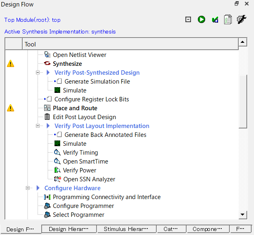
Task: Click the collapse-all box icon in toolbar
Action: click(x=188, y=19)
